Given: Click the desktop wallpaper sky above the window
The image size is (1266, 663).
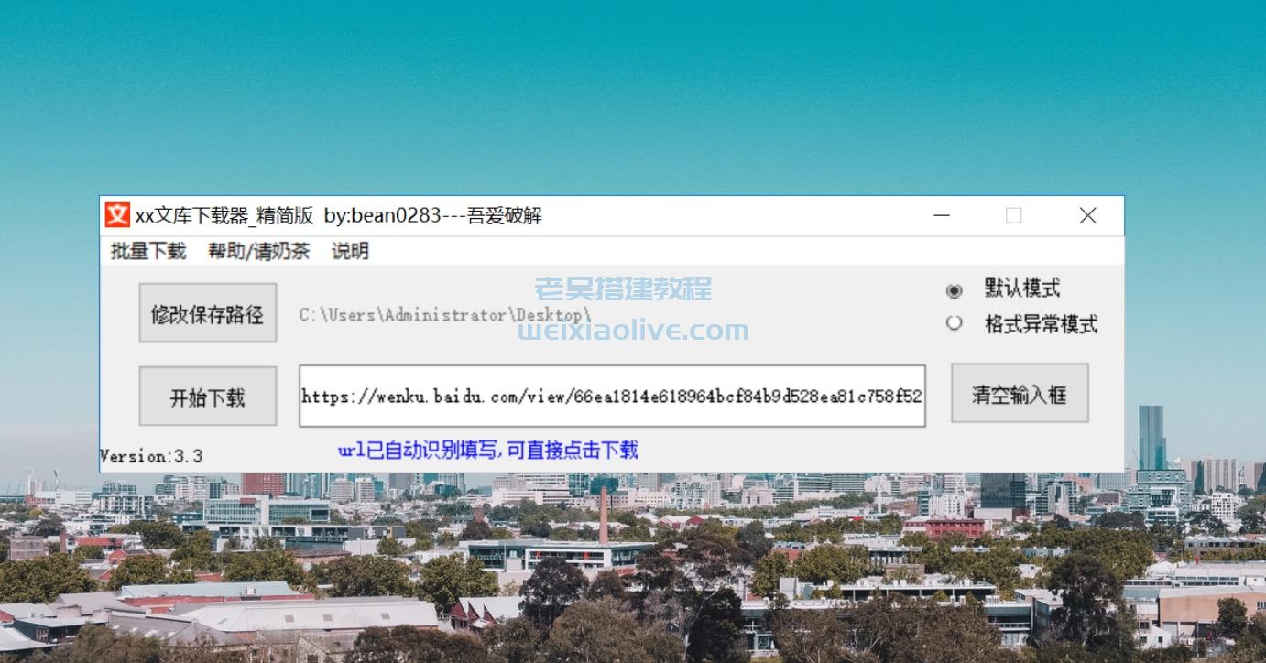Looking at the screenshot, I should pyautogui.click(x=632, y=92).
